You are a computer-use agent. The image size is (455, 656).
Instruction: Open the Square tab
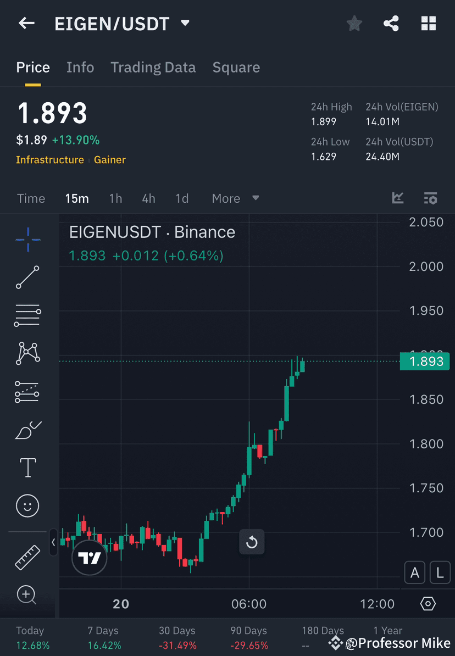(x=236, y=67)
